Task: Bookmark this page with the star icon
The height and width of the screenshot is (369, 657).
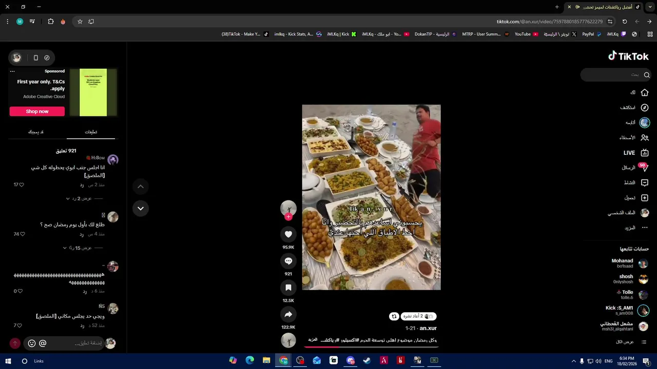Action: (x=80, y=22)
